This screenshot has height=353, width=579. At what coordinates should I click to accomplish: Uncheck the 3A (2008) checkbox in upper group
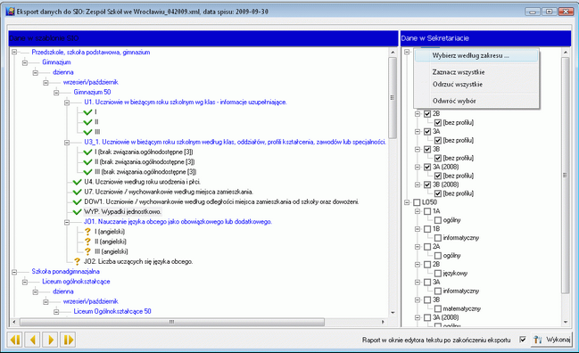coord(427,167)
